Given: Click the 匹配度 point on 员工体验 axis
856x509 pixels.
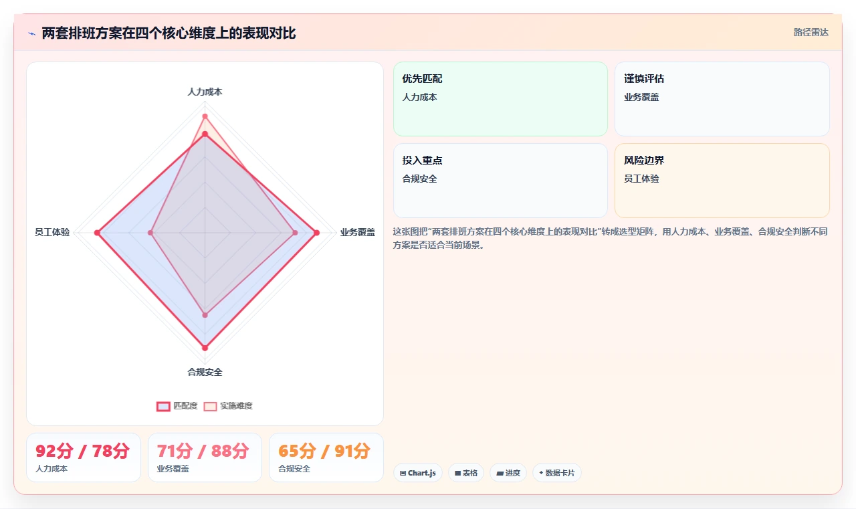Looking at the screenshot, I should pos(97,233).
